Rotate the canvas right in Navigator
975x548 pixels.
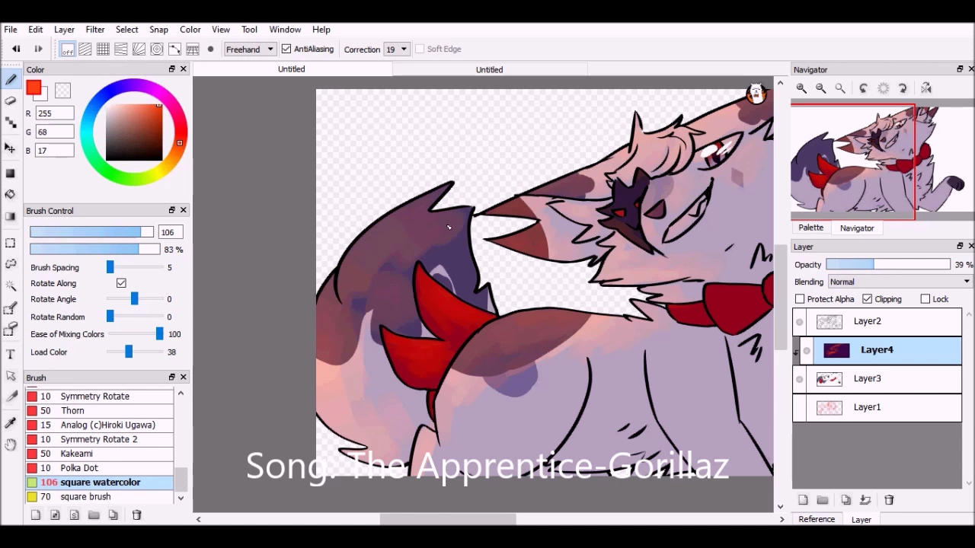(x=903, y=88)
